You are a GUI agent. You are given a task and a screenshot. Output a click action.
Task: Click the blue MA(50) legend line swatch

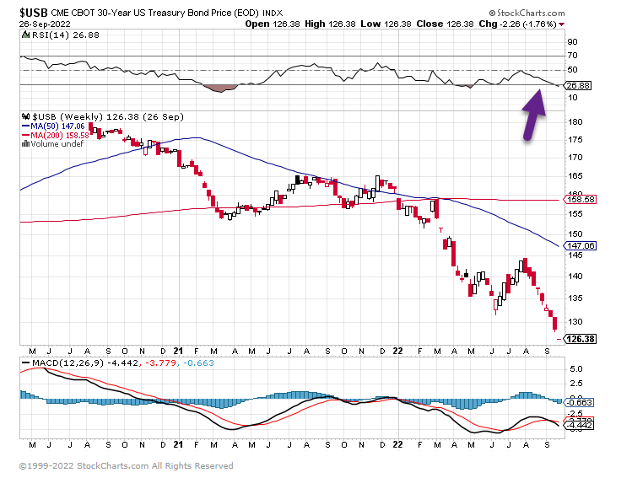click(x=25, y=126)
